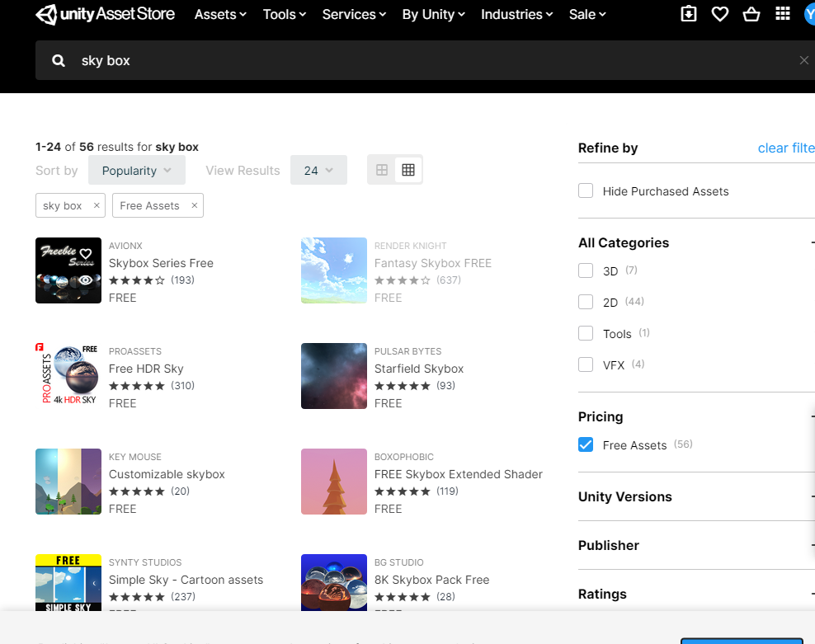Click publisher name BG STUDIO
This screenshot has height=644, width=815.
coord(399,562)
